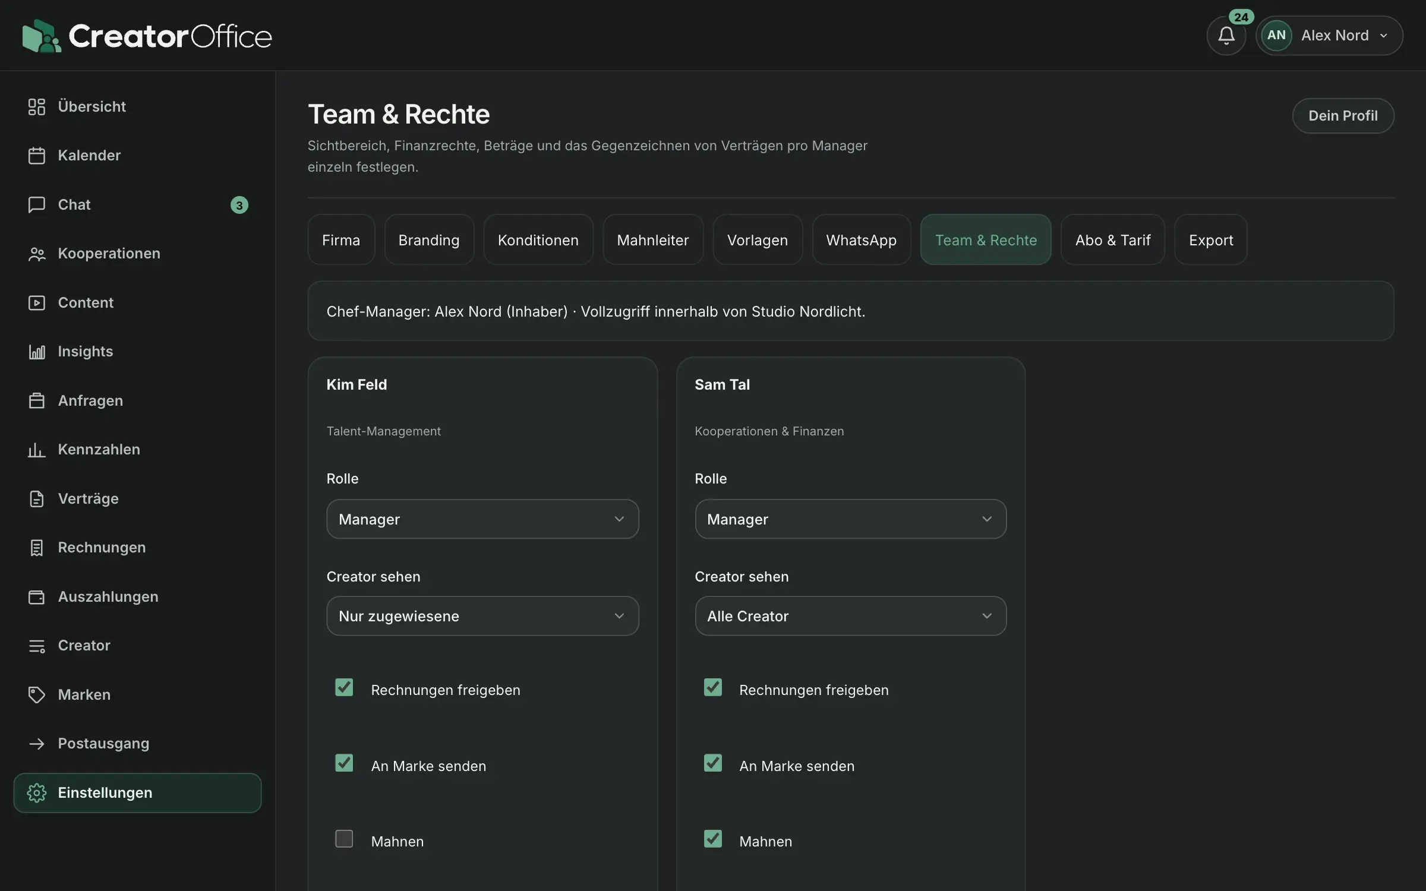The image size is (1426, 891).
Task: Uncheck Rechnungen freigeben for Sam Tal
Action: tap(712, 687)
